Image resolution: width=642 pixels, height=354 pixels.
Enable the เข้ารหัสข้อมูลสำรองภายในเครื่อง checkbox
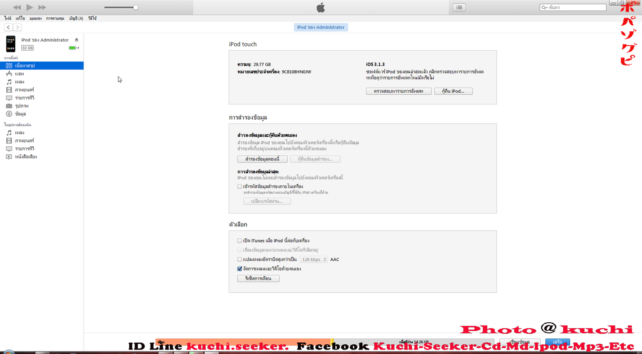pyautogui.click(x=240, y=187)
